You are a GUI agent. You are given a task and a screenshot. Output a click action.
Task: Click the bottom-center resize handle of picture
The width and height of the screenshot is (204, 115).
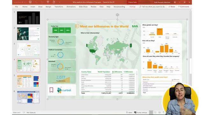(x=117, y=99)
